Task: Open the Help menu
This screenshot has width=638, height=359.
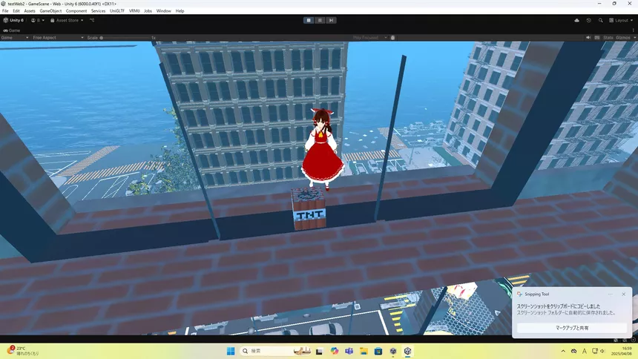Action: coord(180,11)
